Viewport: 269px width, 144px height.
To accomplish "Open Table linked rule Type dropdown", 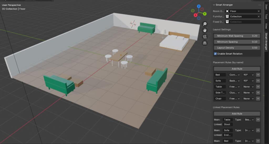I will (249, 120).
